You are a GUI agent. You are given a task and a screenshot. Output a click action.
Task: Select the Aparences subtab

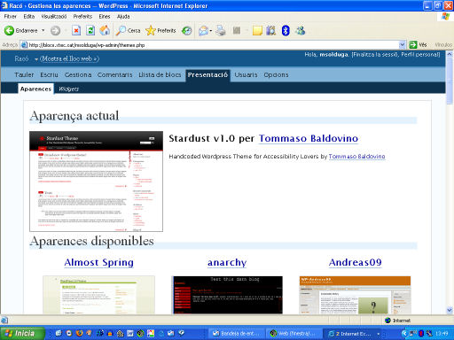(35, 89)
